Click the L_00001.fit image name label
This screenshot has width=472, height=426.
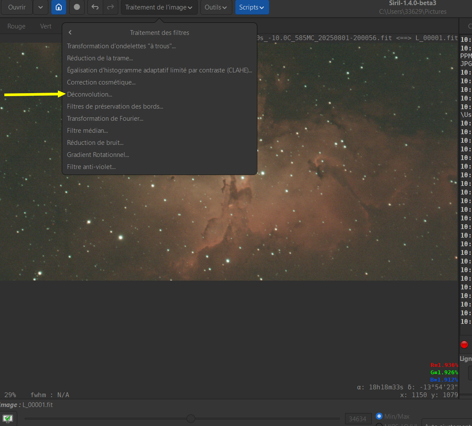38,404
